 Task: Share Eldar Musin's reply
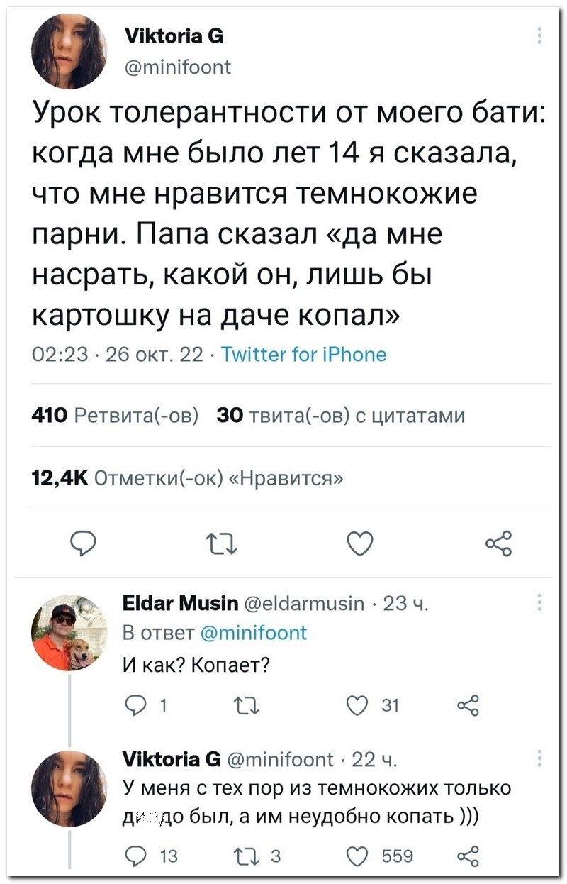click(x=468, y=705)
